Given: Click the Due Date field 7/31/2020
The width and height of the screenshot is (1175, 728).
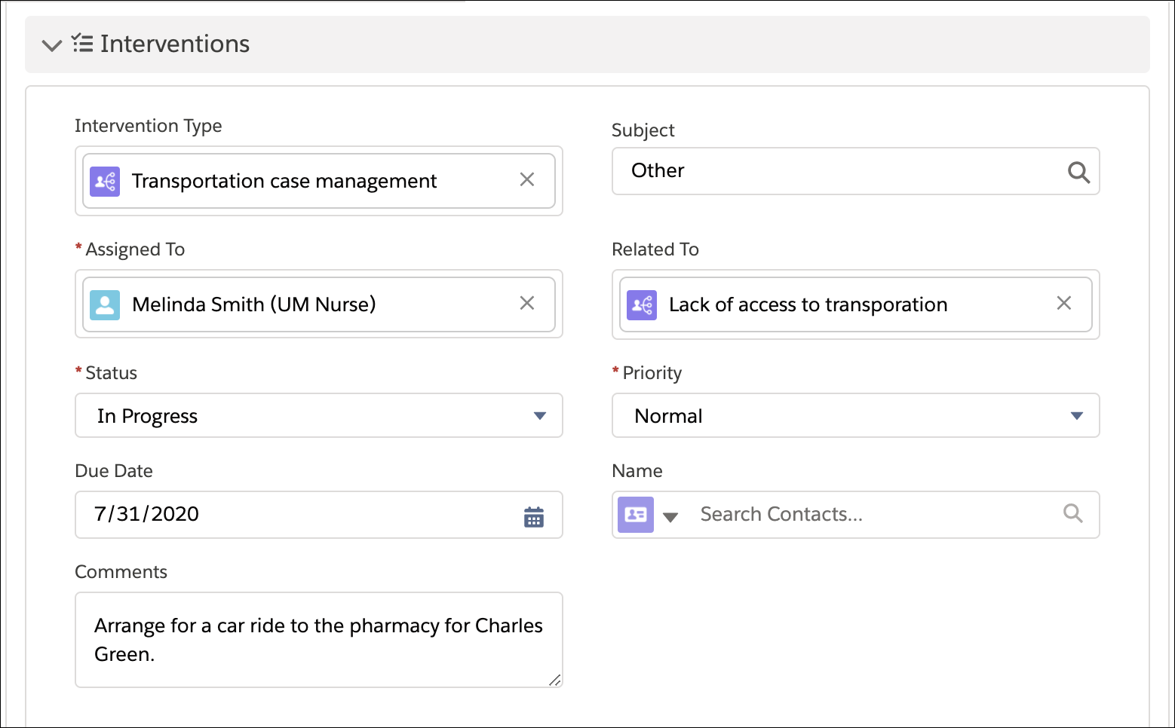Looking at the screenshot, I should click(x=319, y=515).
